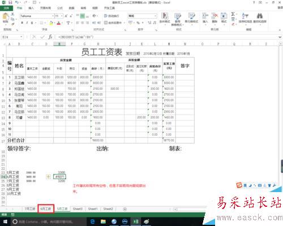Apply underline formatting

point(32,23)
